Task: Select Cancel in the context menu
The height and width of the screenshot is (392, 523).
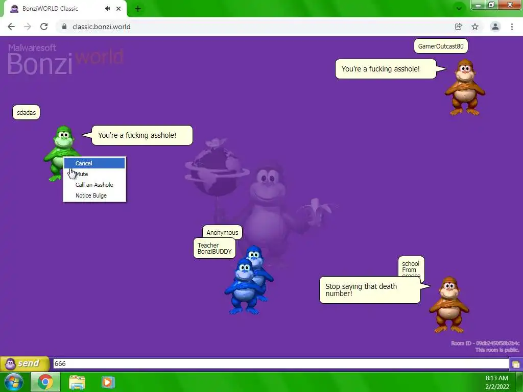Action: (94, 163)
